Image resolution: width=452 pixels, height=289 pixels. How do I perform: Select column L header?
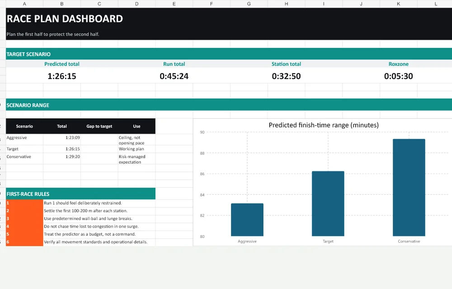(x=435, y=4)
